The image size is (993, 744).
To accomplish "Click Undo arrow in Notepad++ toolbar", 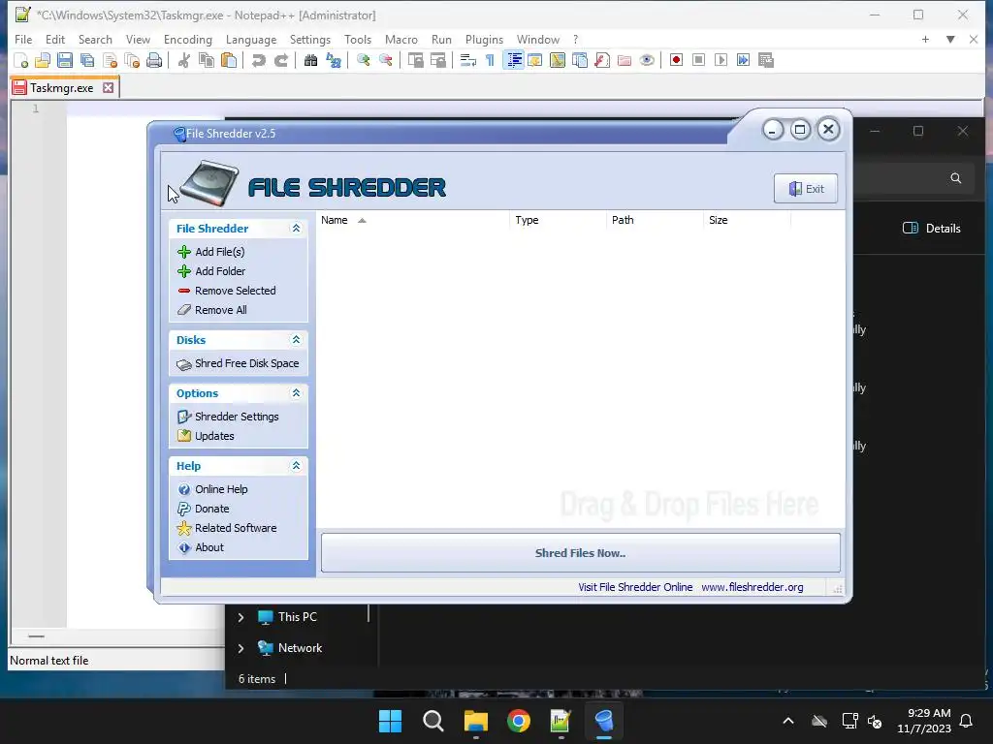I will tap(258, 60).
